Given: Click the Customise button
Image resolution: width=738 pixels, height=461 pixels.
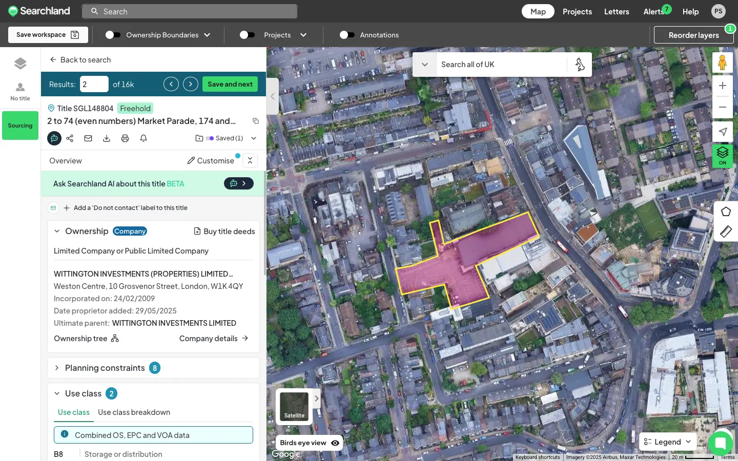Looking at the screenshot, I should coord(211,160).
